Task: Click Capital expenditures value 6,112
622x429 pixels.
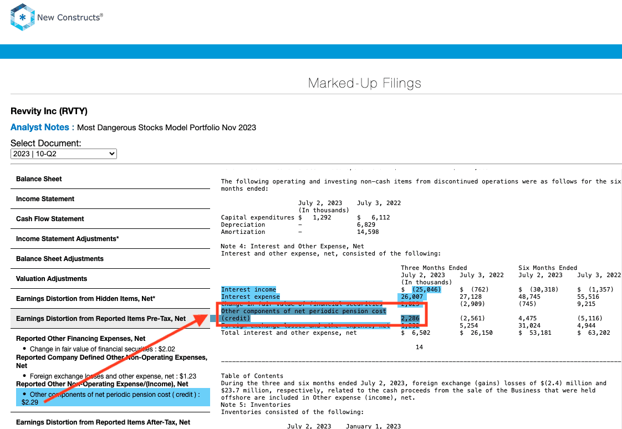Action: (x=381, y=217)
